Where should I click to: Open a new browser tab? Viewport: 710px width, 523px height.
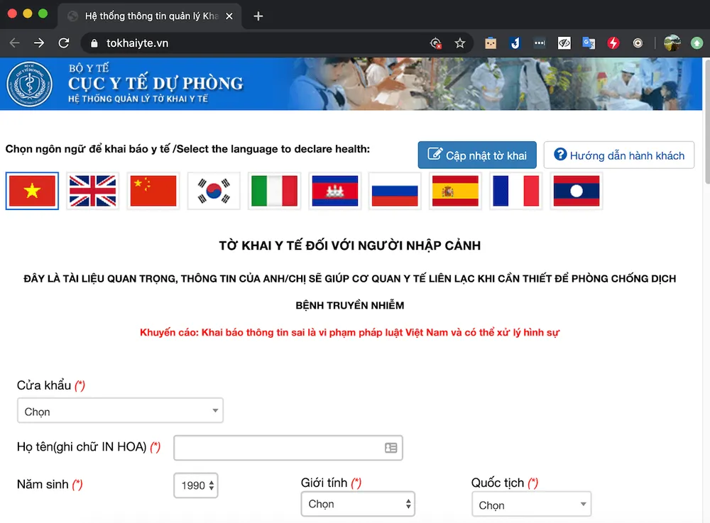258,16
